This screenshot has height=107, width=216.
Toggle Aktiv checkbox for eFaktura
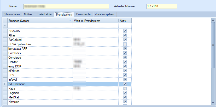coord(125,71)
